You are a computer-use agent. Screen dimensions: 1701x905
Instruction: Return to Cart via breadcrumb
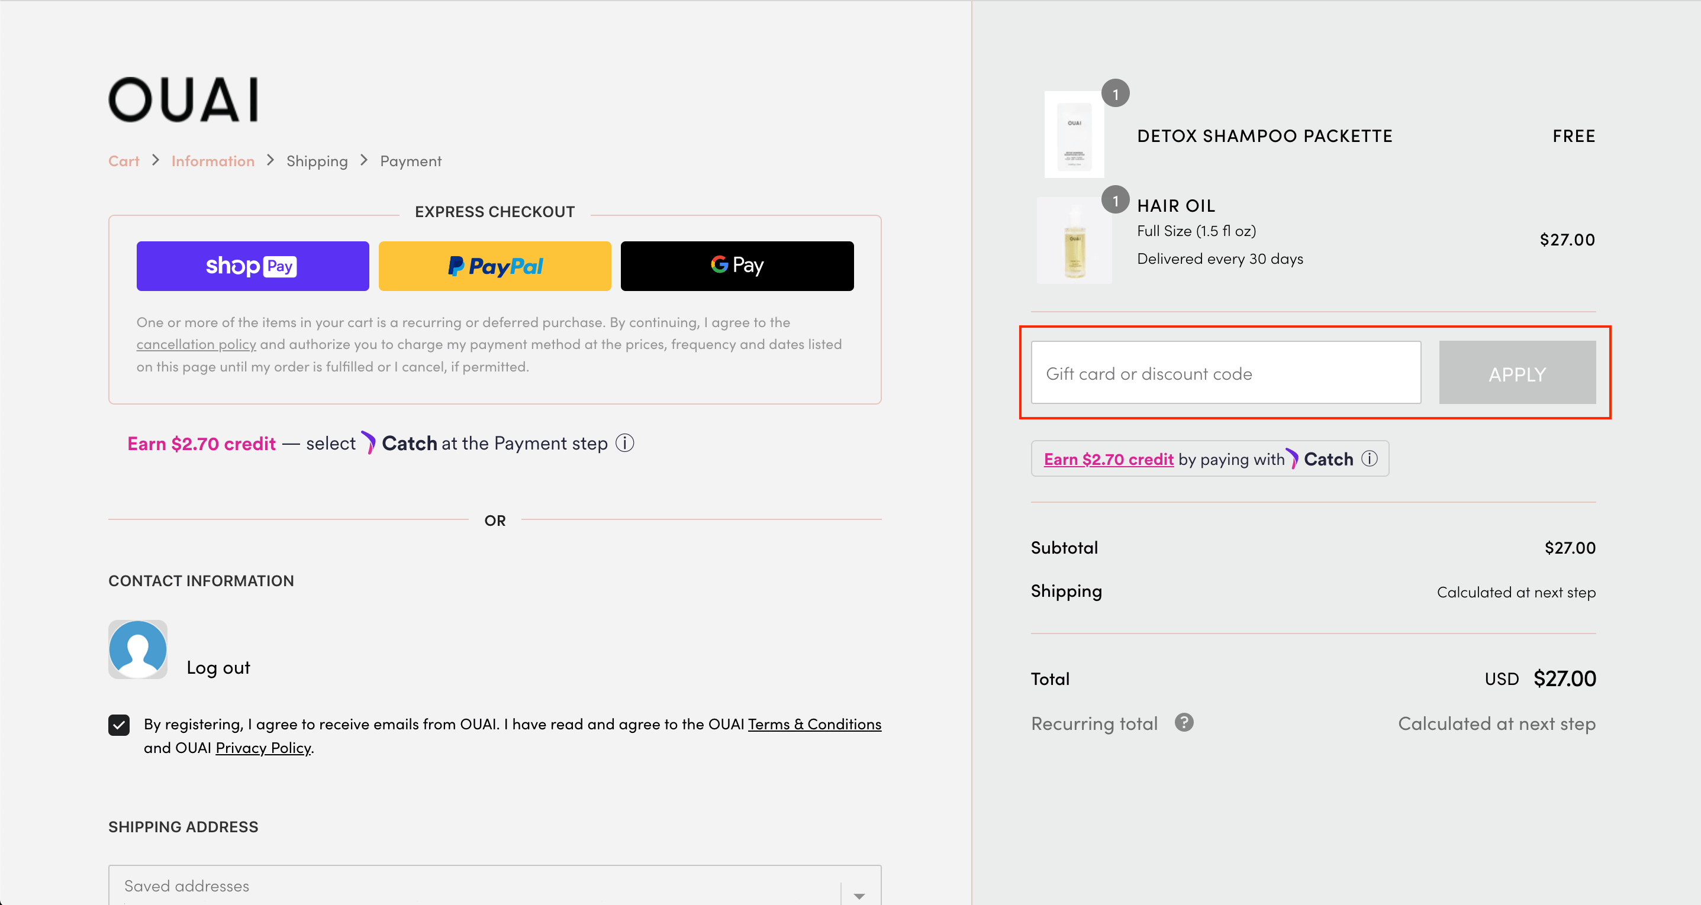pyautogui.click(x=124, y=160)
